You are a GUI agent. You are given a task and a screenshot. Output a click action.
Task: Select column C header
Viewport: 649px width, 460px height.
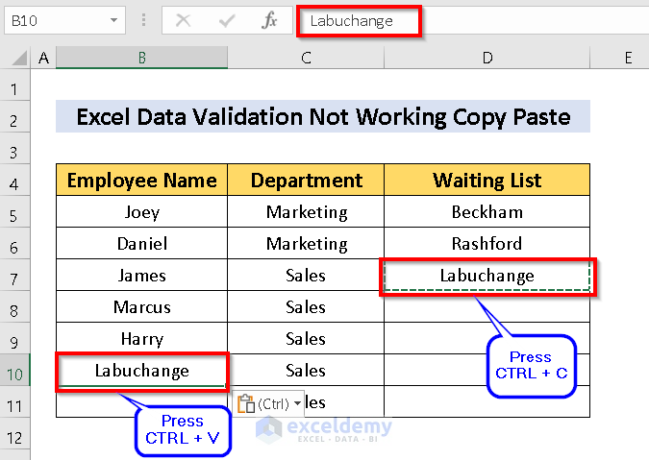pos(306,58)
